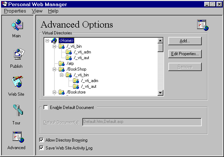
Task: Select the /atp directory
Action: click(x=70, y=63)
